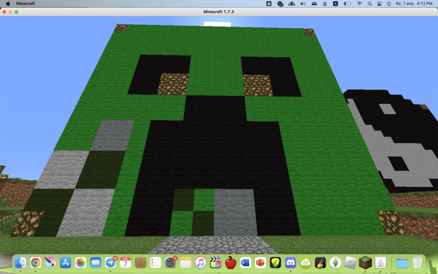
Task: Open Final Cut Pro in dock
Action: (215, 263)
